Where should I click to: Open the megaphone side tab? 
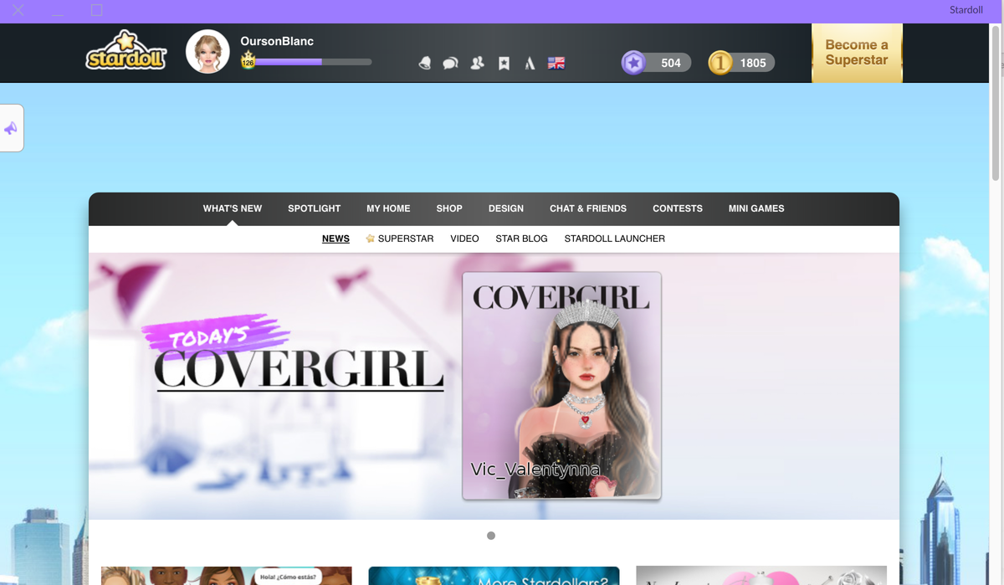coord(12,128)
